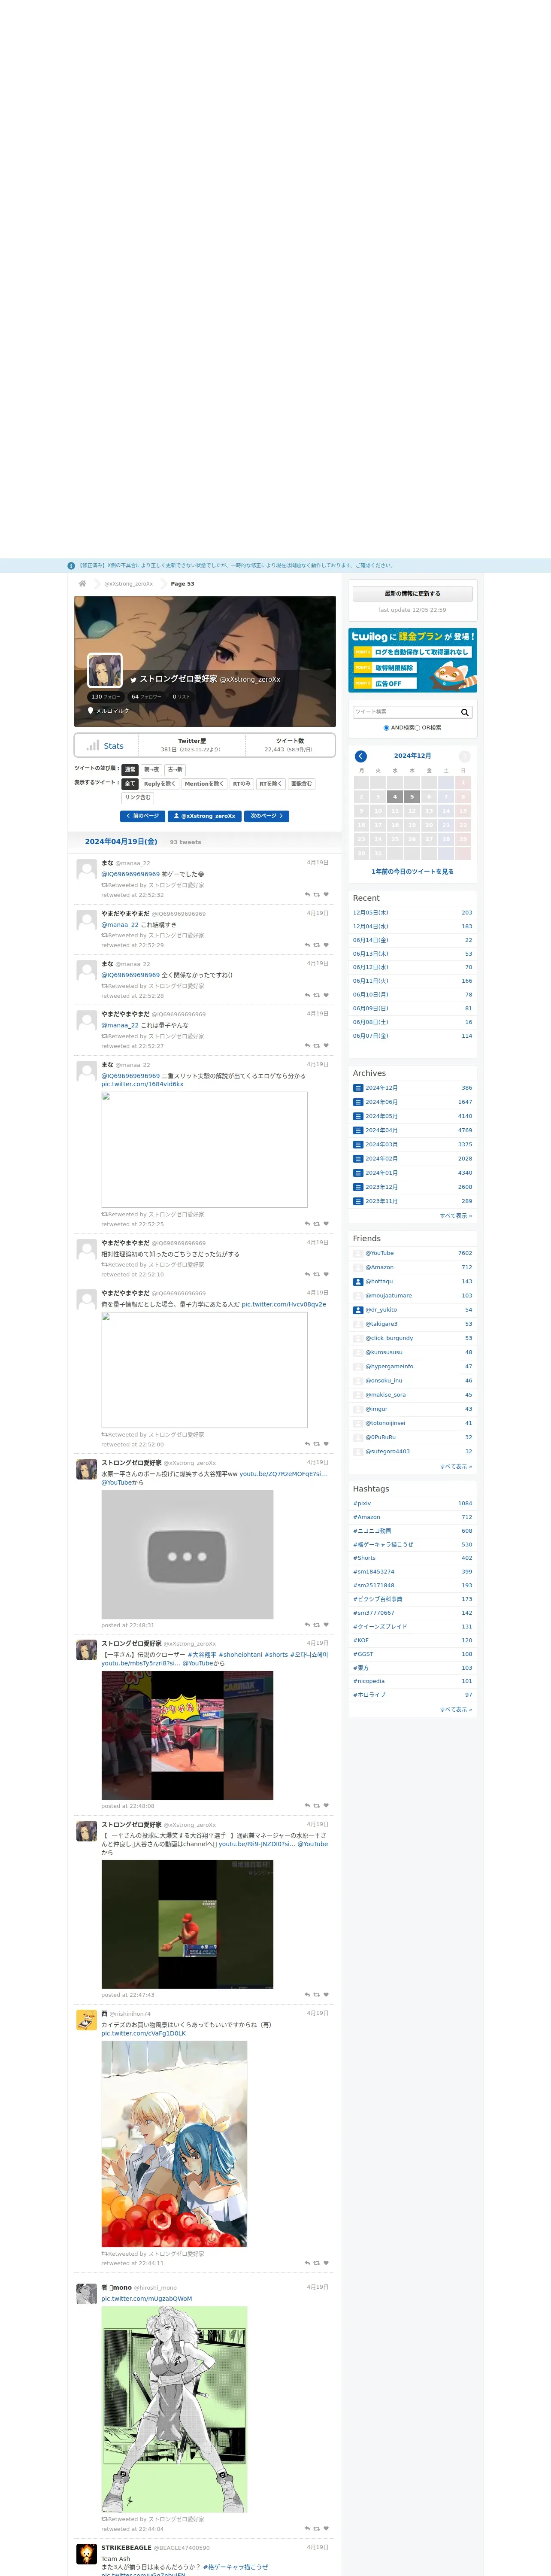Click 最新の情報に更新する button
This screenshot has width=551, height=2576.
click(x=412, y=594)
